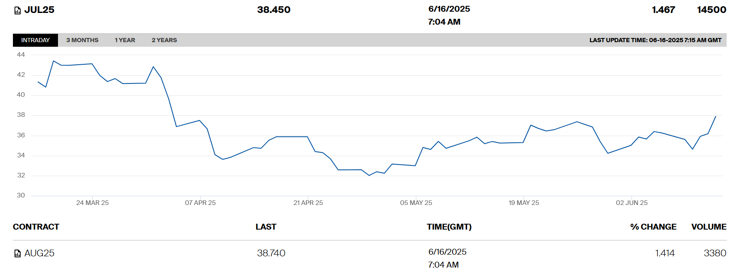Open the JUL25 contract name
The image size is (755, 273).
tap(39, 10)
